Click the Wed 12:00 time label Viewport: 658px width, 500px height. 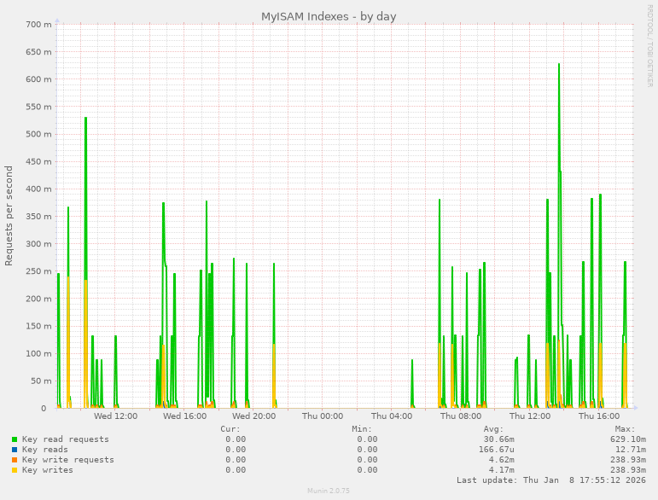[x=115, y=416]
